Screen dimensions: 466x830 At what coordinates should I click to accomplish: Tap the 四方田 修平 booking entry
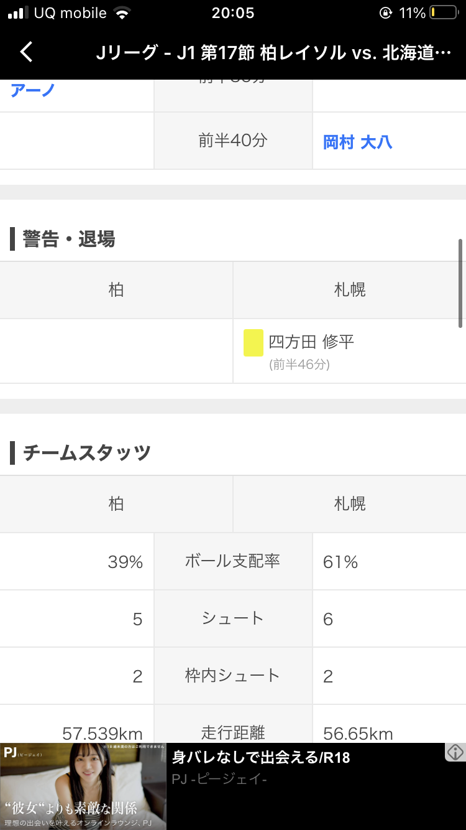point(311,342)
